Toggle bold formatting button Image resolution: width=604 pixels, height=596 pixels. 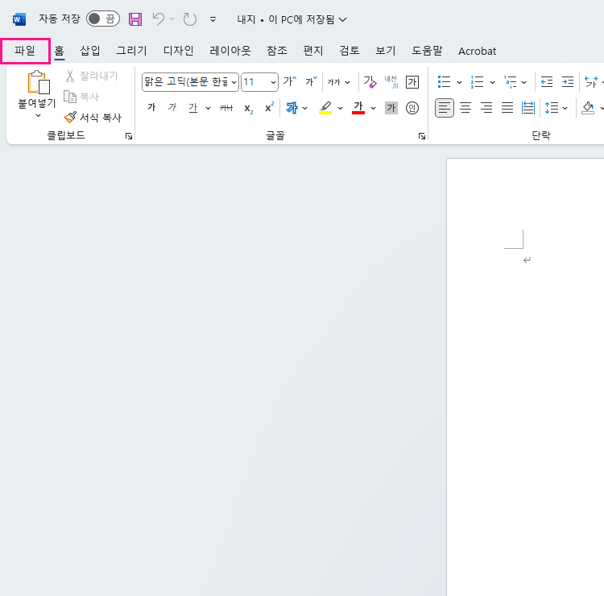[151, 108]
